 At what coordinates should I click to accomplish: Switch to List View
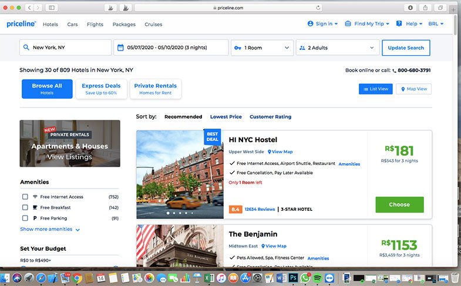375,89
